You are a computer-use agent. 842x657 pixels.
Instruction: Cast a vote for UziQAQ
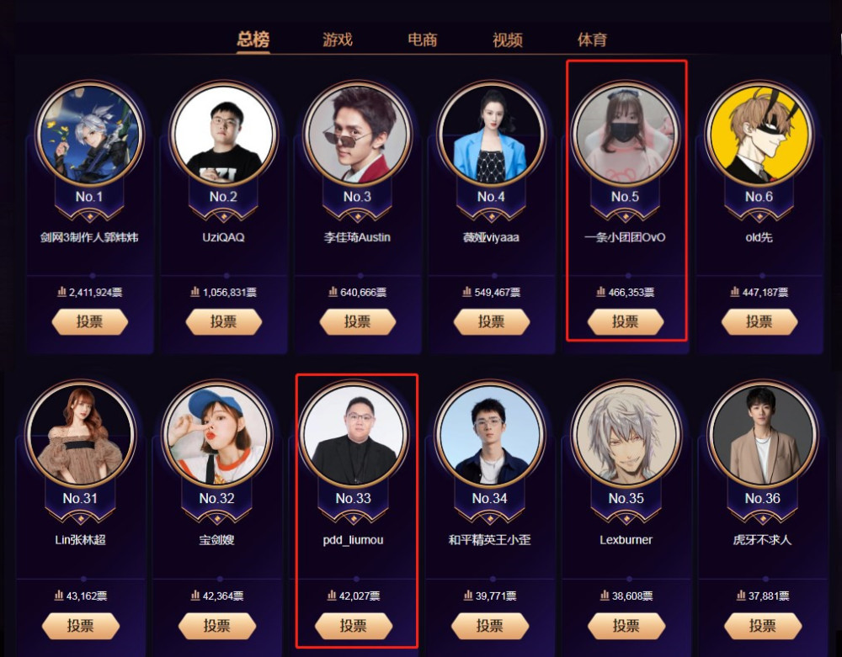pyautogui.click(x=223, y=322)
